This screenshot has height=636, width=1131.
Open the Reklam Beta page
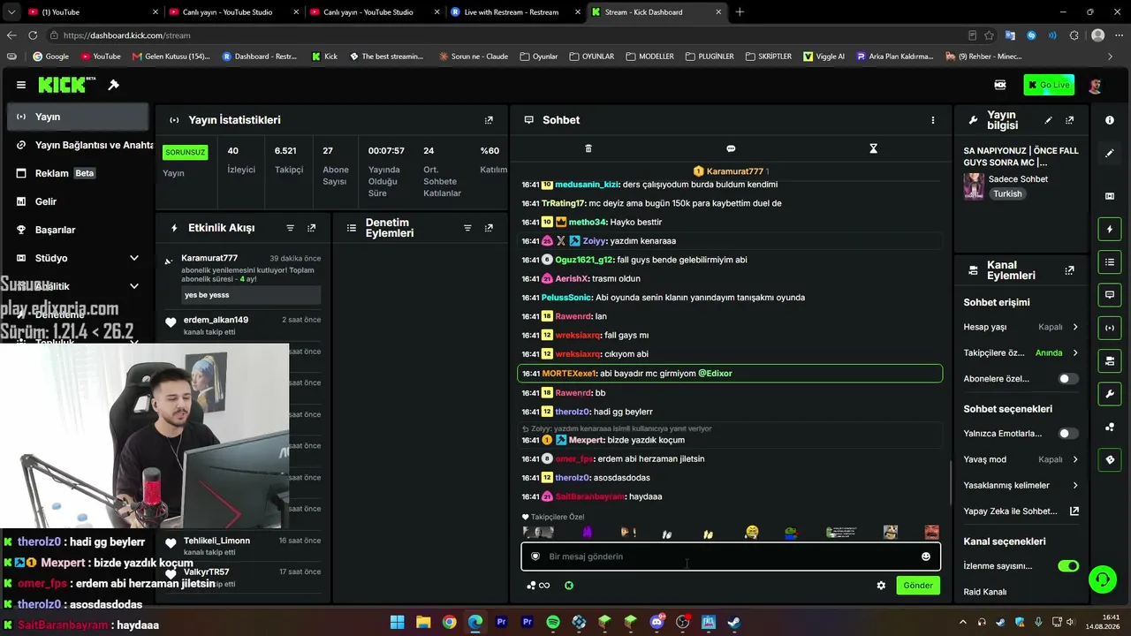(78, 173)
